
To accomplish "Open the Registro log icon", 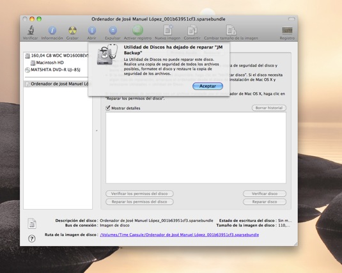I will point(287,30).
